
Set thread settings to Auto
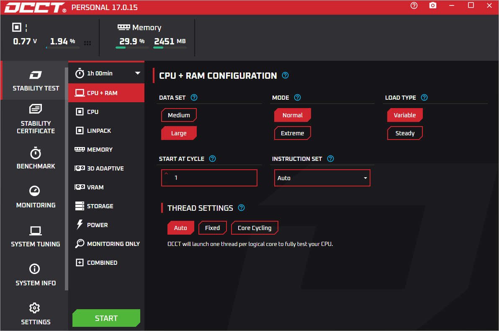pos(181,228)
